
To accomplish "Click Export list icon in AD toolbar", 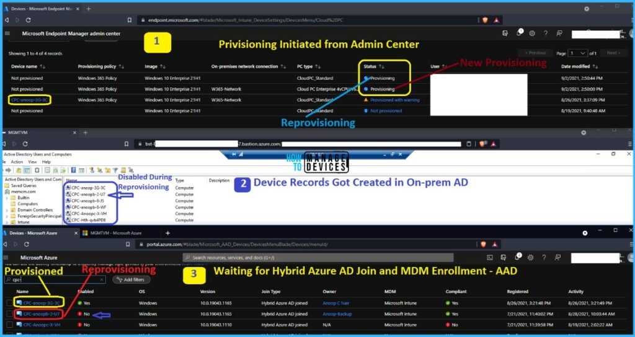I will pos(63,170).
